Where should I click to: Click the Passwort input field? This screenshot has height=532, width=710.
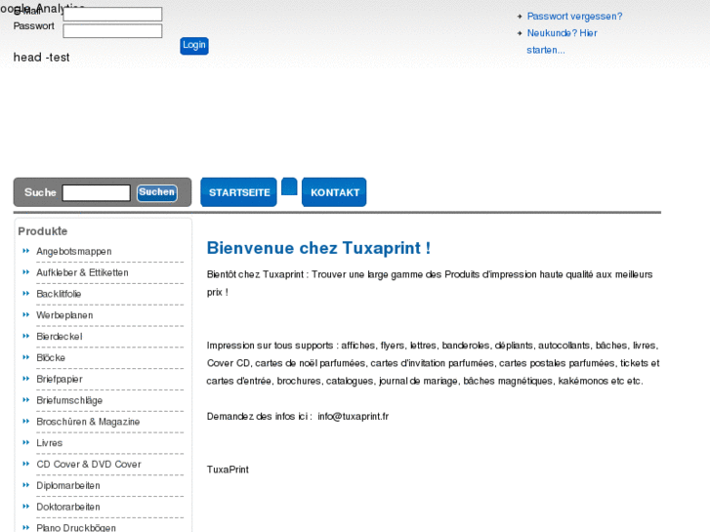(x=112, y=31)
